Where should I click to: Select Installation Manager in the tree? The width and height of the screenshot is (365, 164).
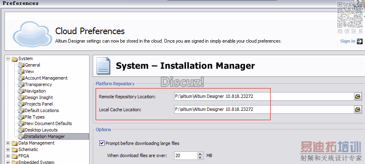click(45, 136)
